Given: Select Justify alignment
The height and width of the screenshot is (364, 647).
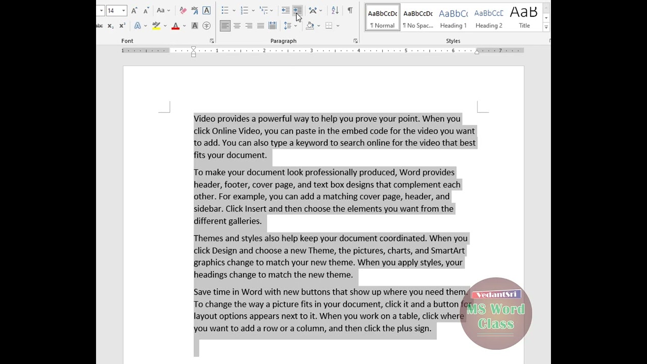Looking at the screenshot, I should (x=260, y=26).
